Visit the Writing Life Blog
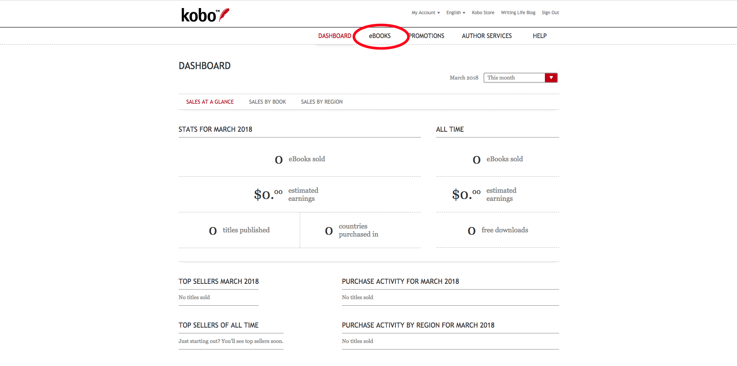The height and width of the screenshot is (366, 737). point(518,13)
